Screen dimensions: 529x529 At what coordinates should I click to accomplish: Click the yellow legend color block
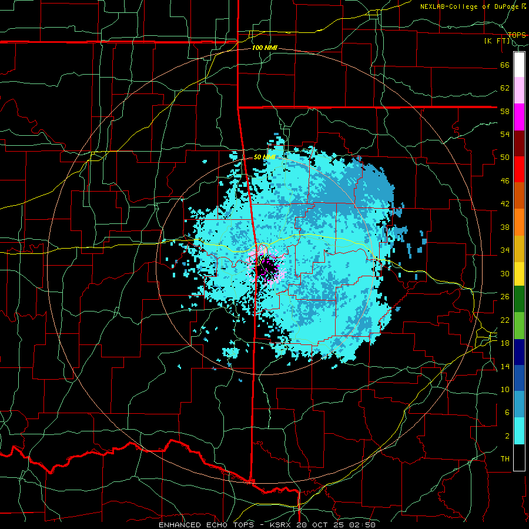[519, 273]
